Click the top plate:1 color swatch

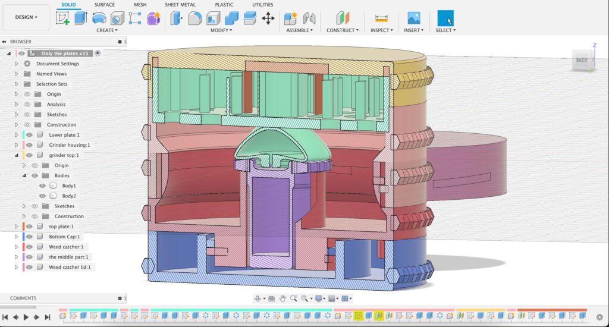[x=23, y=227]
